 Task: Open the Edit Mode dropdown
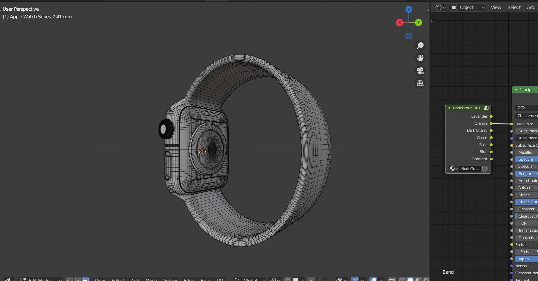point(40,279)
